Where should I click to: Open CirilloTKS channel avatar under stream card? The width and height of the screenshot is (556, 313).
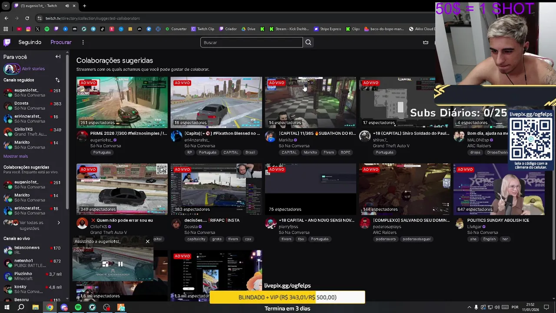point(82,223)
